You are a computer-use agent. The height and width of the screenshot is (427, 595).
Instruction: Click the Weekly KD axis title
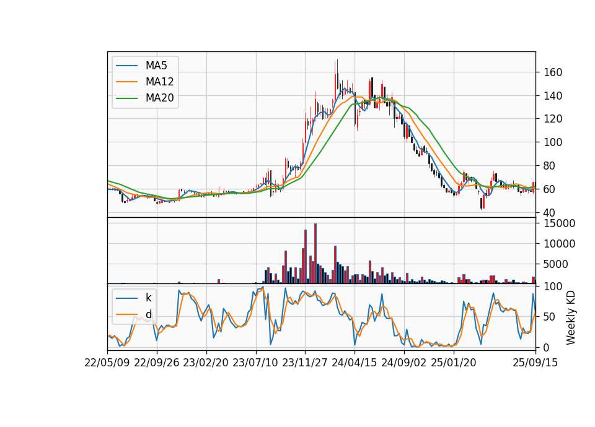tap(571, 318)
